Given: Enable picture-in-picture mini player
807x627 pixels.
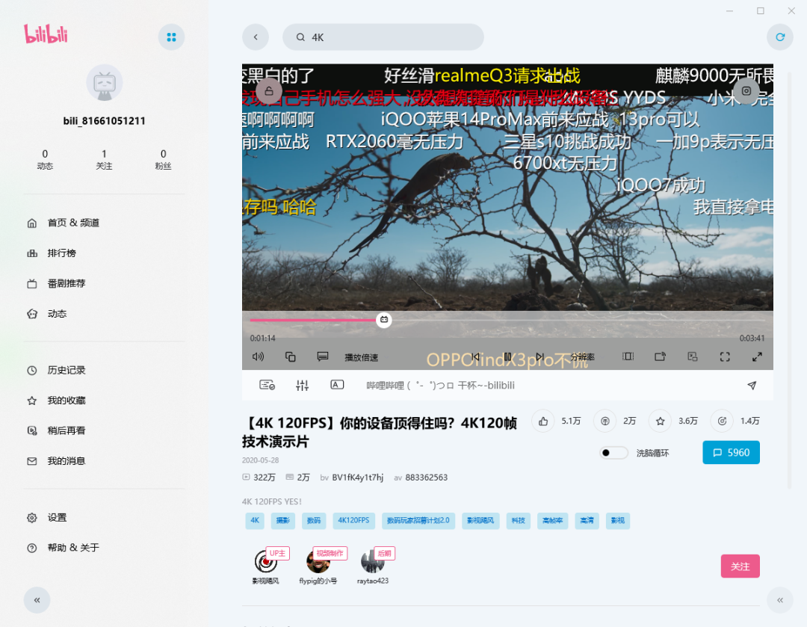Looking at the screenshot, I should (693, 356).
